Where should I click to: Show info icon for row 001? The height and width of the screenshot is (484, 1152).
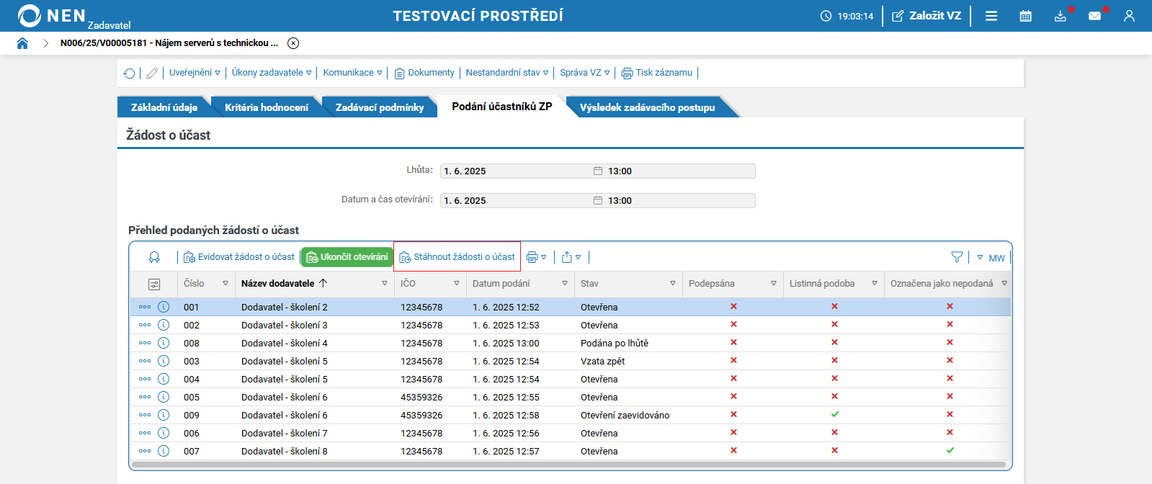(164, 307)
